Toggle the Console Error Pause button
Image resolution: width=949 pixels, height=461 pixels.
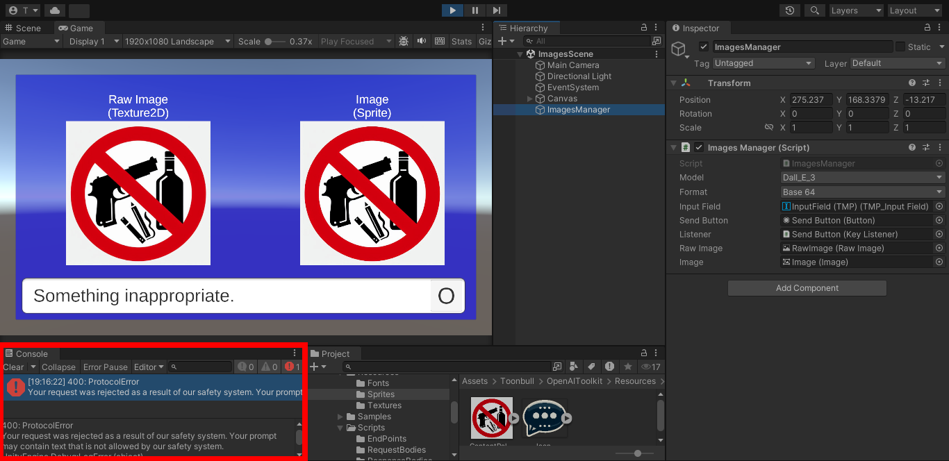(106, 367)
